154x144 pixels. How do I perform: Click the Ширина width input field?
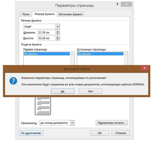coord(47,32)
